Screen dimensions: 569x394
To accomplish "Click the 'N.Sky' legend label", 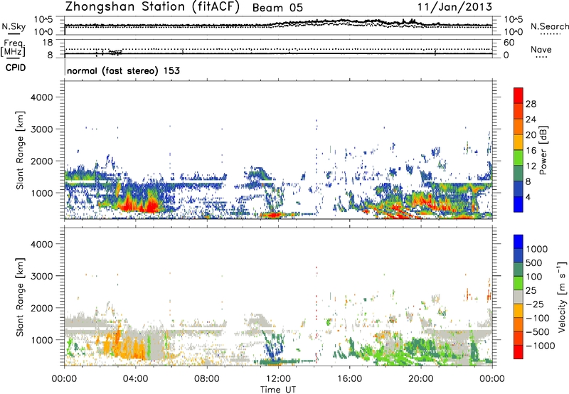I will pos(14,26).
